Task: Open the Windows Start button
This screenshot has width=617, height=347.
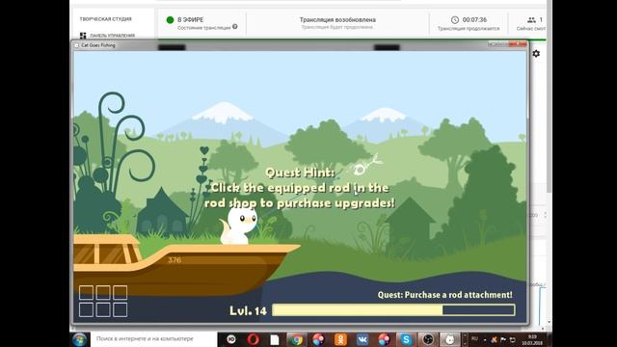Action: pyautogui.click(x=80, y=339)
